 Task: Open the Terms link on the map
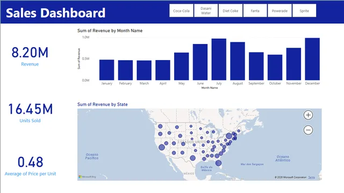pyautogui.click(x=311, y=177)
